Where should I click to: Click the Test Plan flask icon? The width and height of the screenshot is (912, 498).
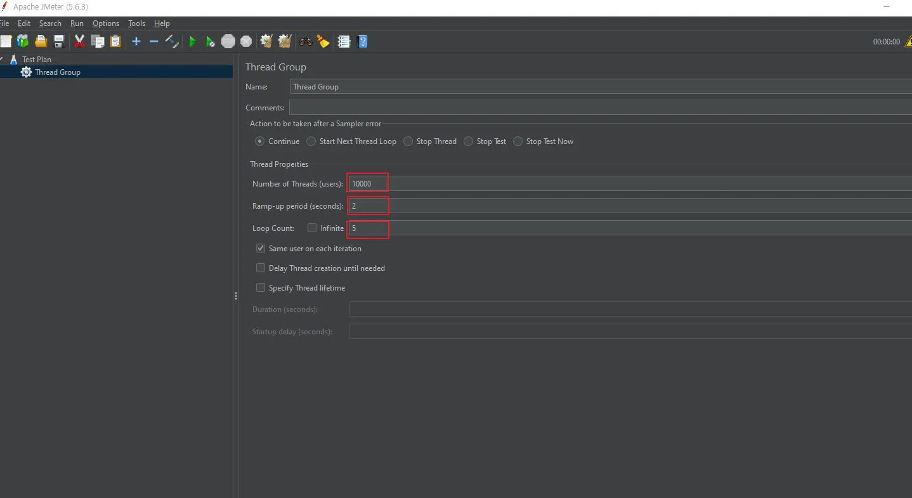point(13,60)
